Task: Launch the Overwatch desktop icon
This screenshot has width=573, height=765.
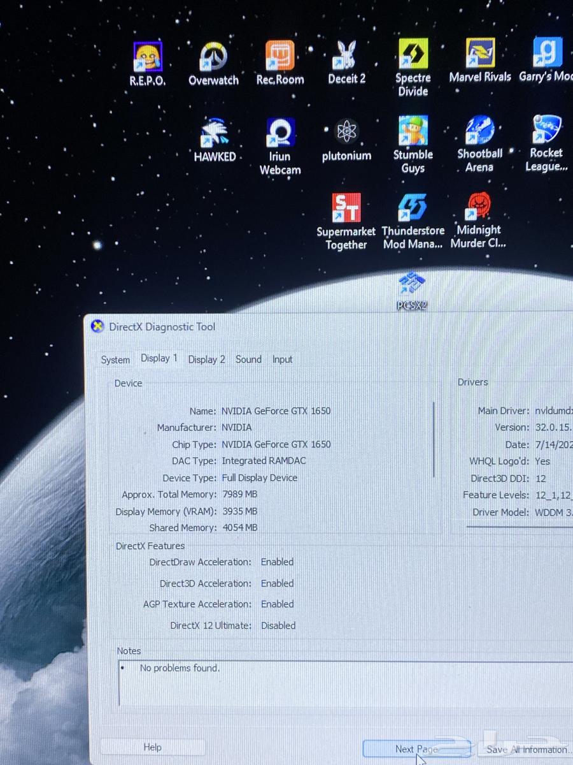Action: (x=213, y=64)
